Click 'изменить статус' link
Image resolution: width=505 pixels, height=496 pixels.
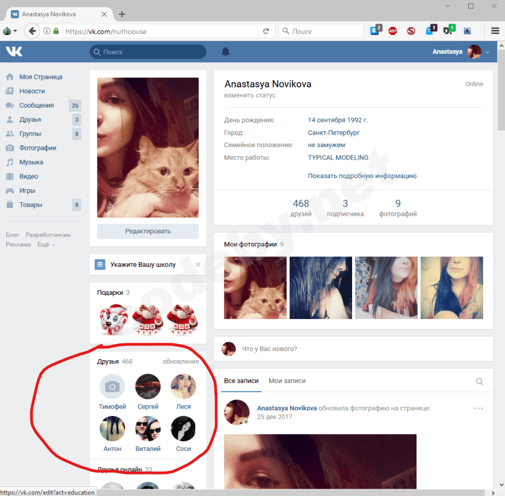249,95
